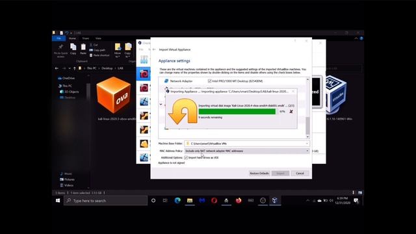Go back in File Explorer

57,68
